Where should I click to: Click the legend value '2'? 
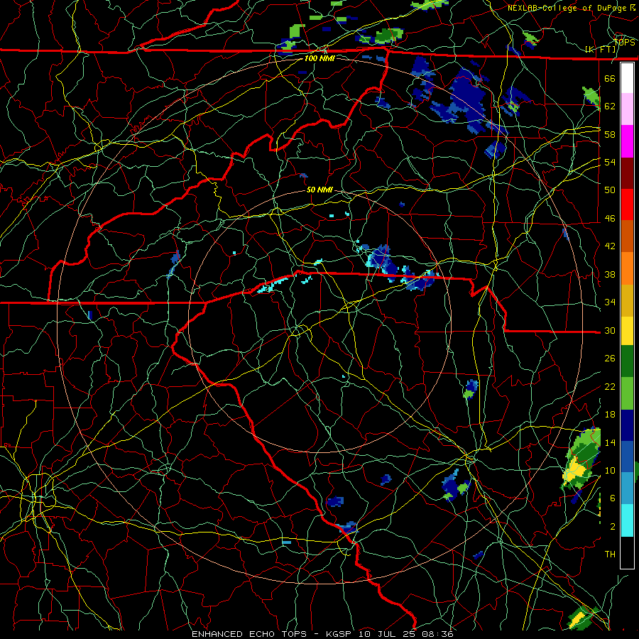[x=613, y=527]
